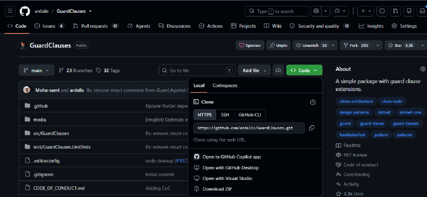Expand the Copilot dropdown arrow in header
Image resolution: width=427 pixels, height=197 pixels.
pos(326,11)
